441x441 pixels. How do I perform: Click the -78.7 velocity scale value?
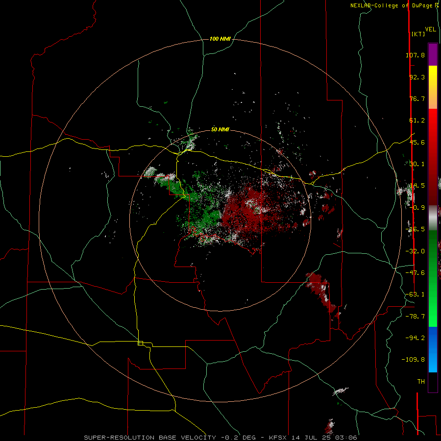415,317
